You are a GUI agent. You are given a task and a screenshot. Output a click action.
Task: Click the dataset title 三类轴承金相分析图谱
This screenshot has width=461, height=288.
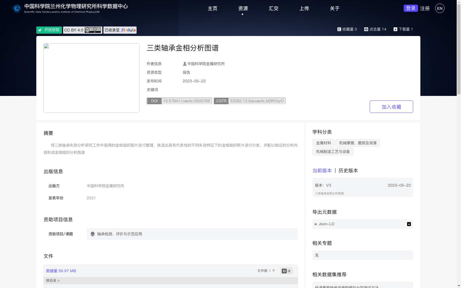[183, 48]
